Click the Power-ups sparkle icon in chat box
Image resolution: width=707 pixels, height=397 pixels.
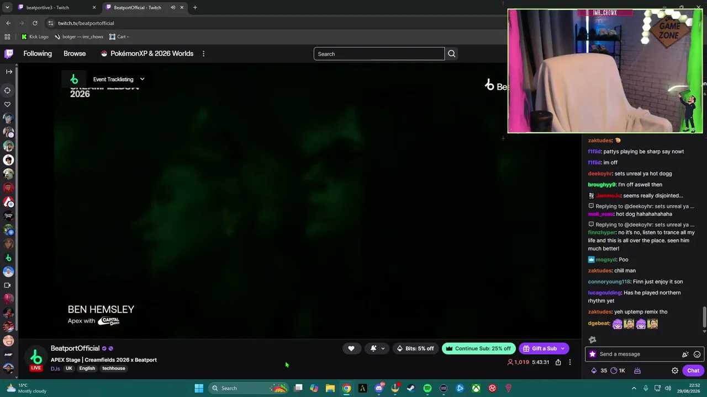(685, 355)
